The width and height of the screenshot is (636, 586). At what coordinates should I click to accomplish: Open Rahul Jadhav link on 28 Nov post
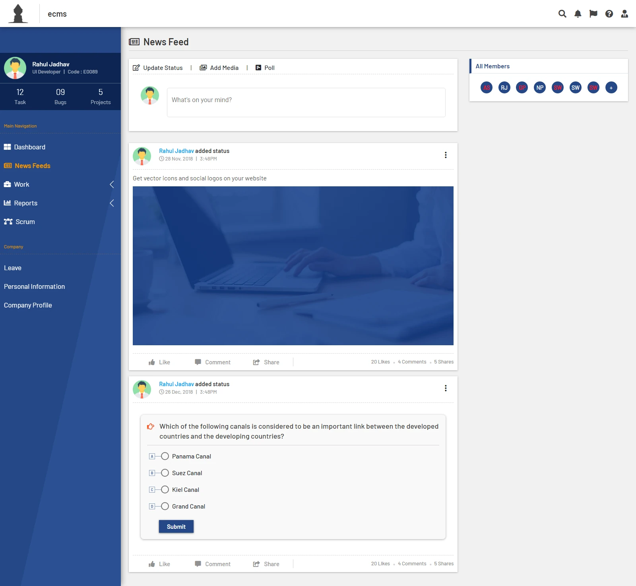(x=176, y=151)
